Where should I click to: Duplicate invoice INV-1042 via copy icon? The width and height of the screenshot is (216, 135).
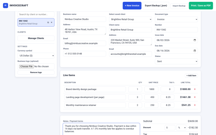click(48, 22)
